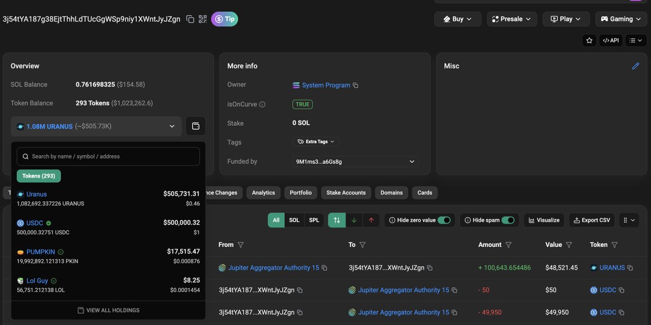Image resolution: width=651 pixels, height=325 pixels.
Task: Click the Export CSV button
Action: tap(591, 220)
